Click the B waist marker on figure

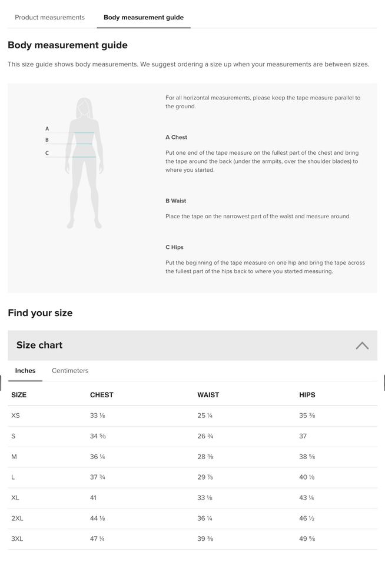pyautogui.click(x=47, y=140)
